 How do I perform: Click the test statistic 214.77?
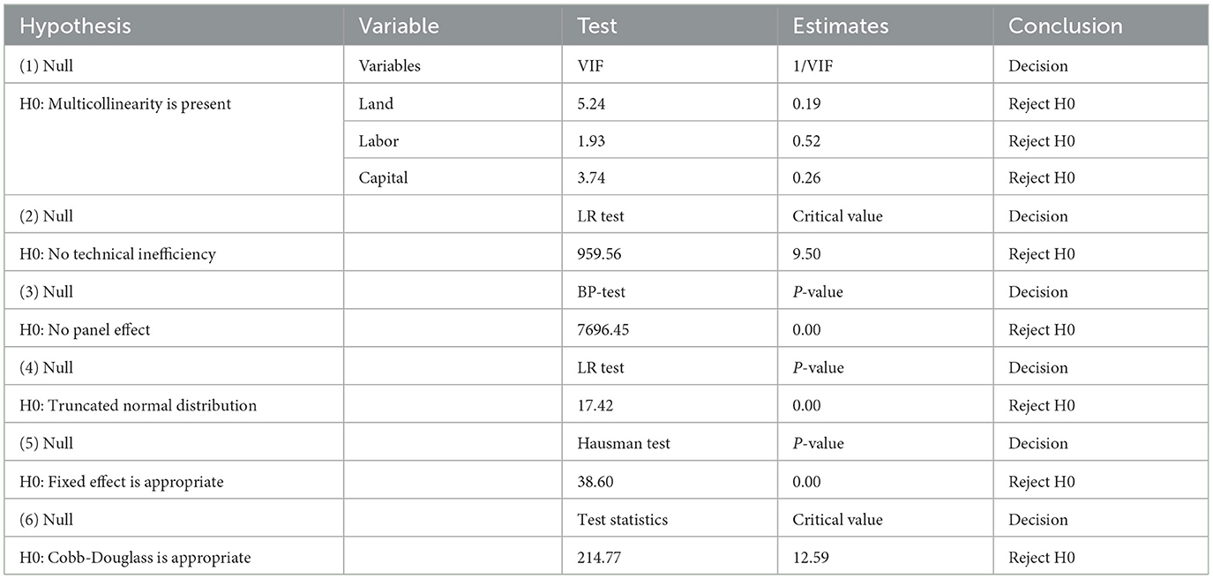coord(596,558)
